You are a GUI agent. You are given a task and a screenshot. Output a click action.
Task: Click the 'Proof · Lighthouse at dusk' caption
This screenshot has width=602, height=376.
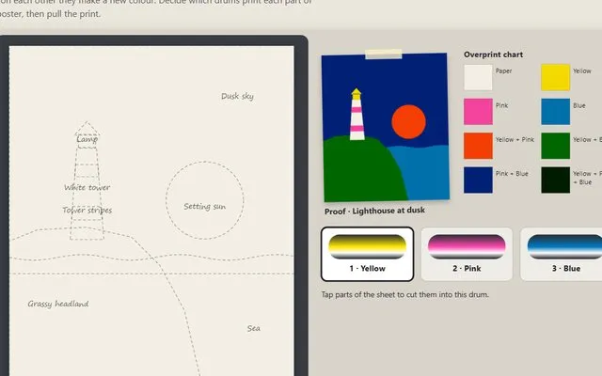click(374, 211)
